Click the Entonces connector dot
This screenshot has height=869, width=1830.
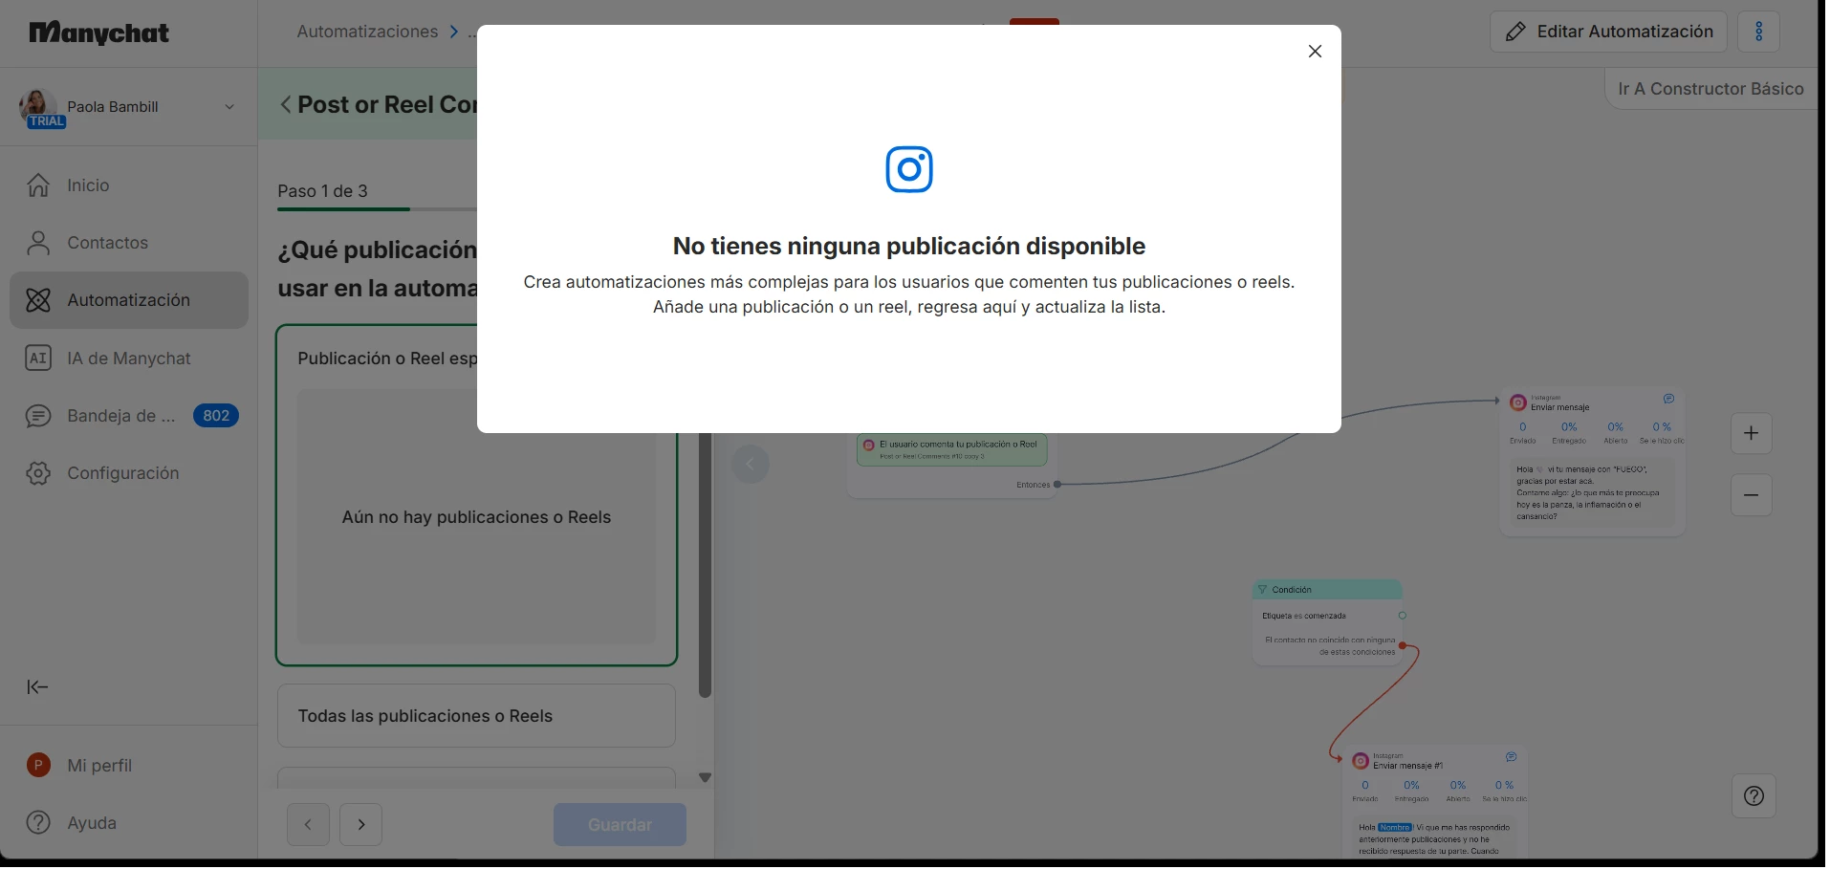1057,485
